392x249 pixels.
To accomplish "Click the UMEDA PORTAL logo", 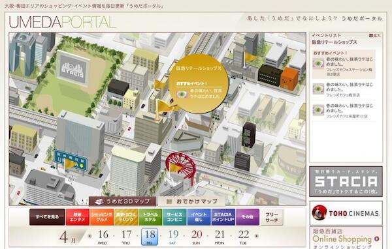I will click(63, 22).
